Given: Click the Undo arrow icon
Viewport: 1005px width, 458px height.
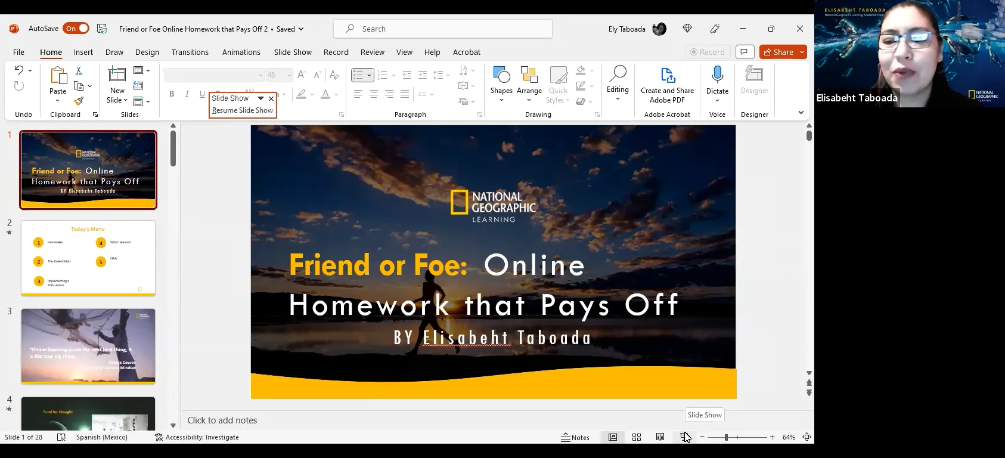Looking at the screenshot, I should [18, 70].
